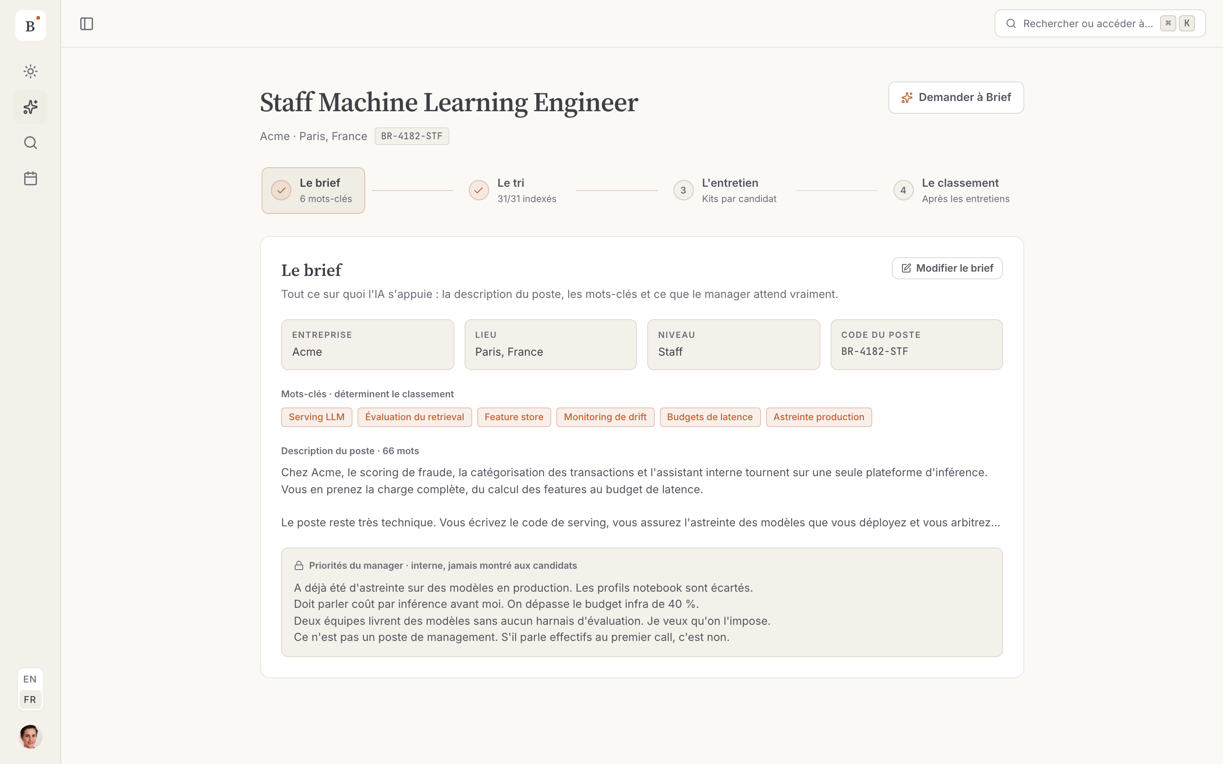This screenshot has width=1223, height=764.
Task: Click "Mots-clés · déterminent le classement" label
Action: 367,394
